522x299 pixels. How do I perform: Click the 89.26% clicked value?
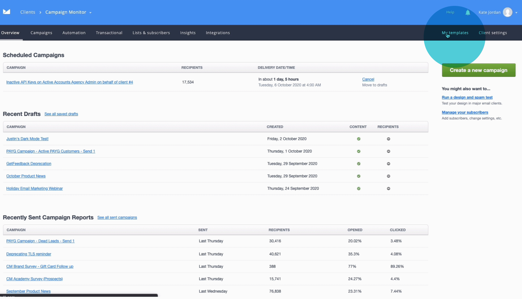(397, 267)
